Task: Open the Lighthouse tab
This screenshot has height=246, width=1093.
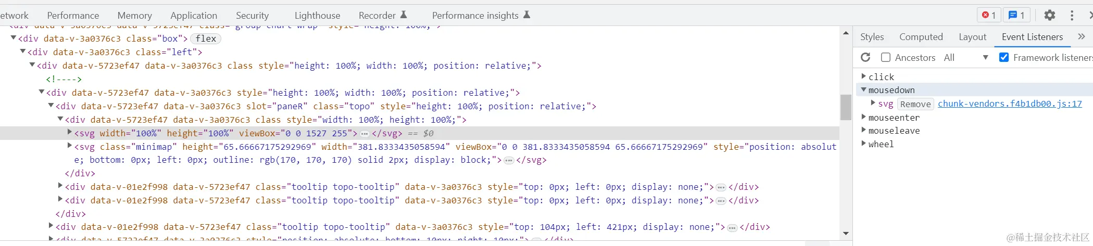Action: (318, 16)
